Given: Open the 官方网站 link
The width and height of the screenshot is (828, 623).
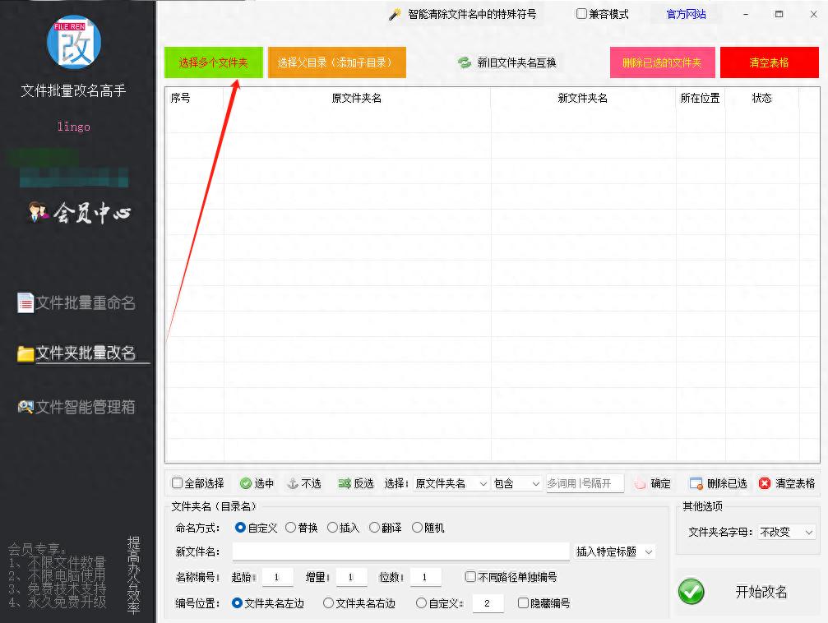Looking at the screenshot, I should click(x=686, y=14).
